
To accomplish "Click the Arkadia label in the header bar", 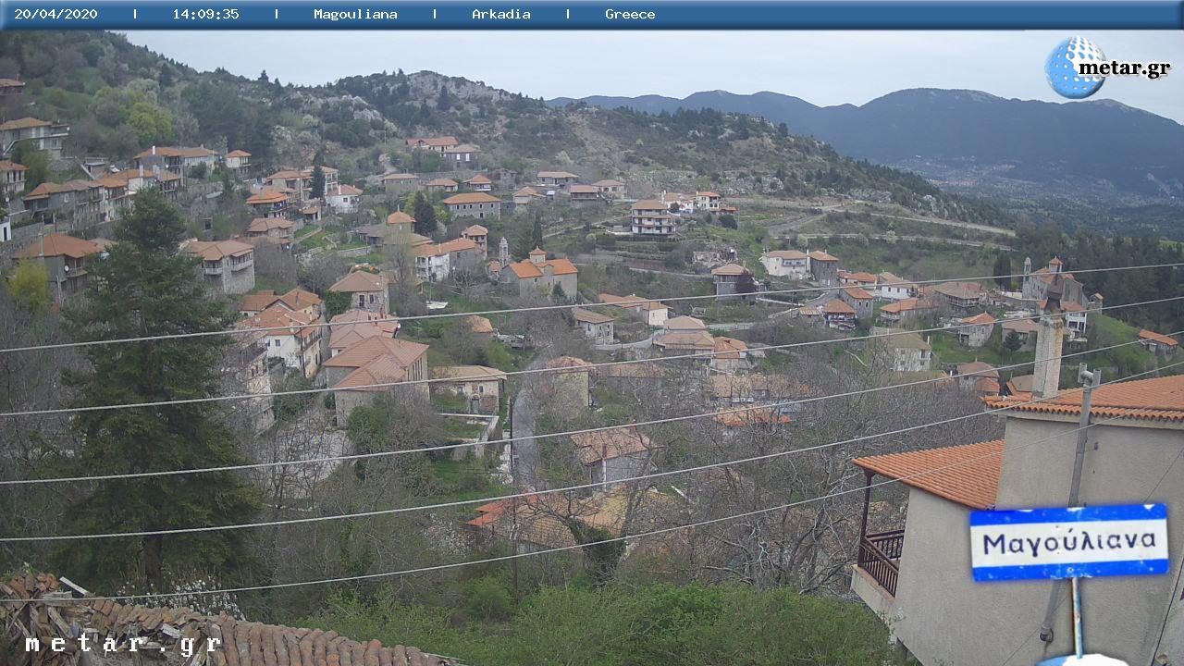I will pyautogui.click(x=500, y=14).
